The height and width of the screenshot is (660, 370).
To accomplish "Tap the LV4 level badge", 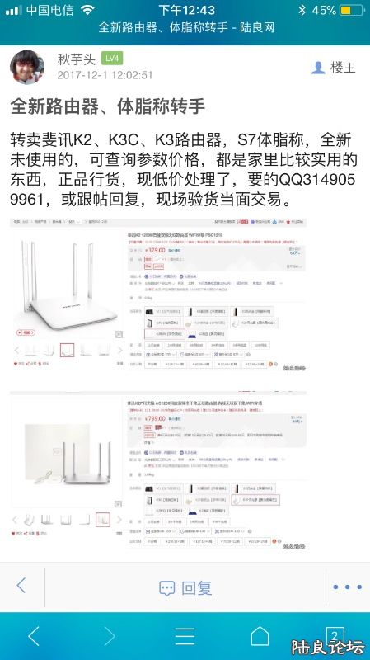I will point(112,59).
